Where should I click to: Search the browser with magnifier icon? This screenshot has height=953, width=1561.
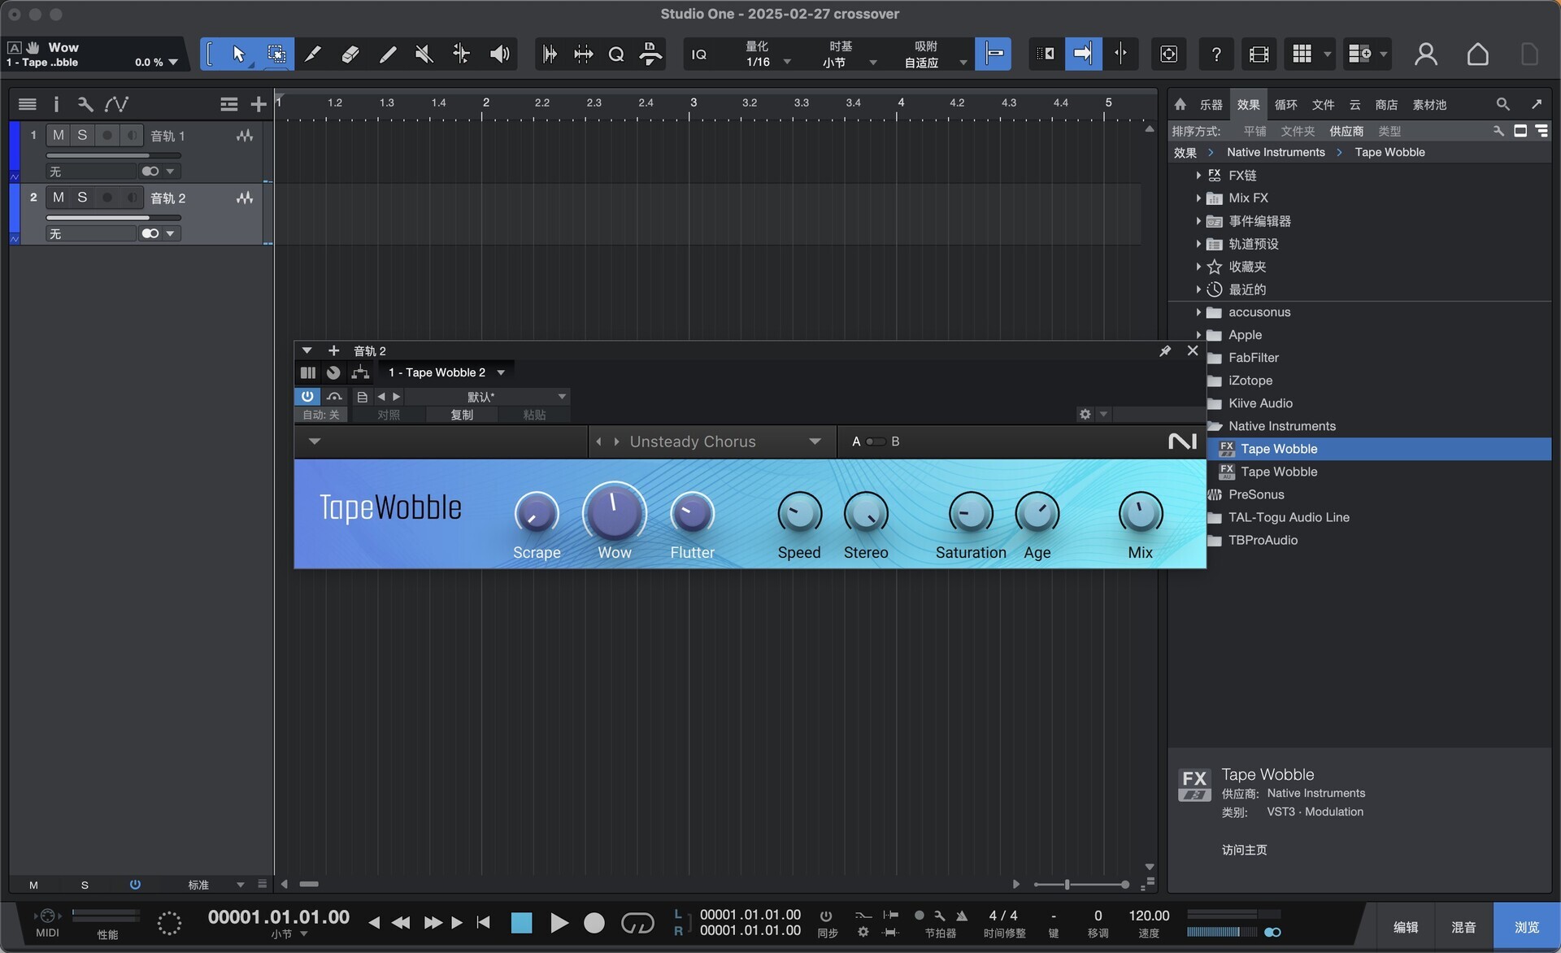(1502, 104)
